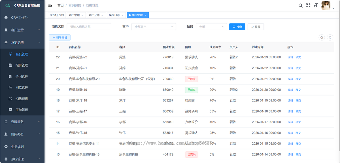Edit the 商机-康泰生物科技-13 row
Viewport: 340px width, 163px height.
pos(290,154)
